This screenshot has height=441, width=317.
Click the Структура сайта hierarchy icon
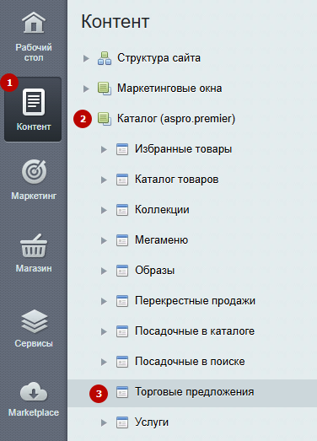(105, 58)
